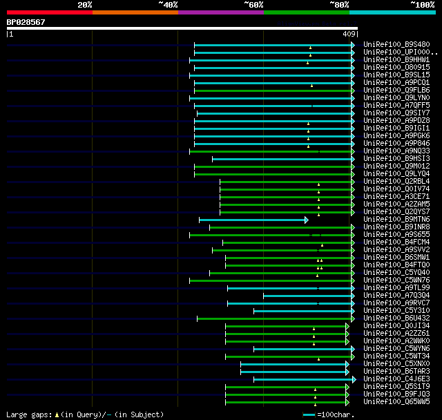Open the UniRef100_Q9FLB6 hit label

pos(396,90)
